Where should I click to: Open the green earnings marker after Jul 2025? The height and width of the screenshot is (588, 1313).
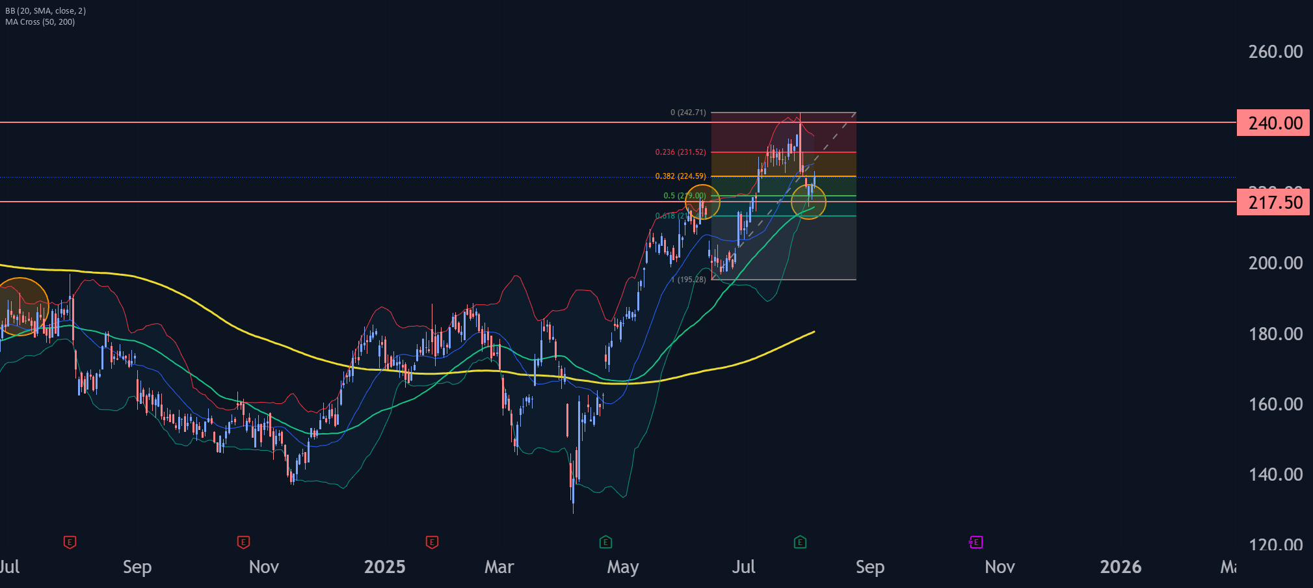point(801,542)
